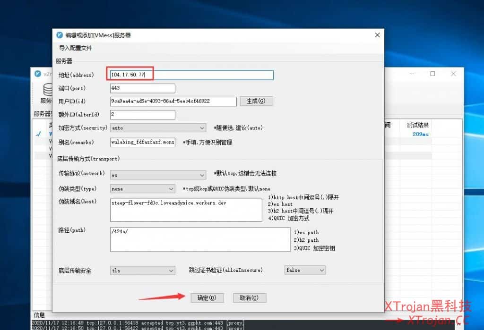Click the 别名(remarks) input field

142,142
